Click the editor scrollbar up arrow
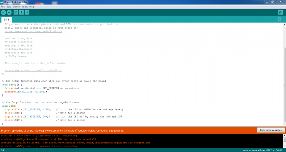Viewport: 286px width, 152px height. (x=284, y=24)
